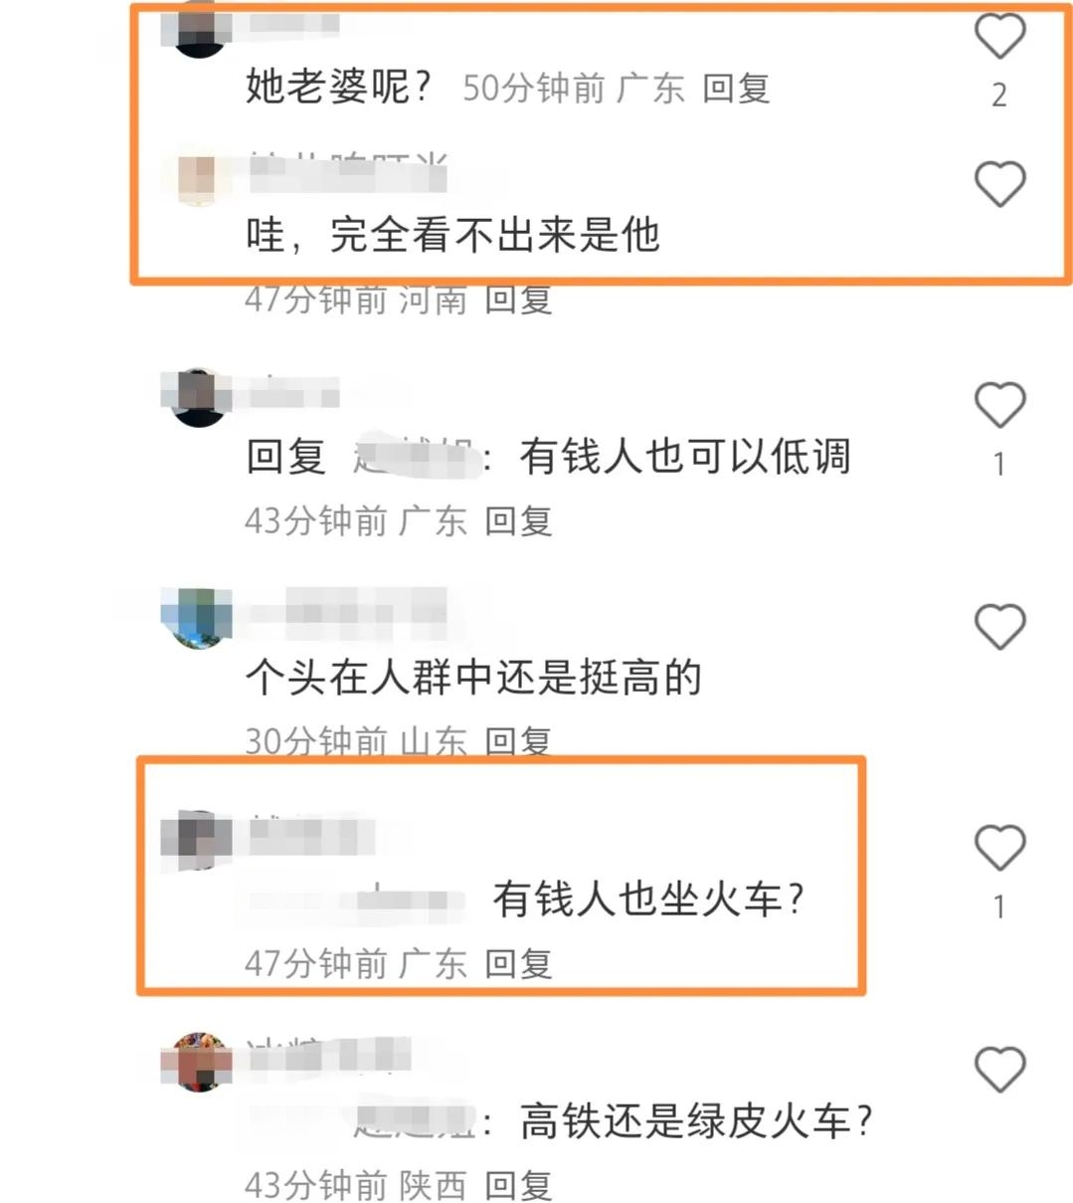Like the comment '个头在人群中还是挺高的'
The height and width of the screenshot is (1203, 1073).
tap(999, 627)
